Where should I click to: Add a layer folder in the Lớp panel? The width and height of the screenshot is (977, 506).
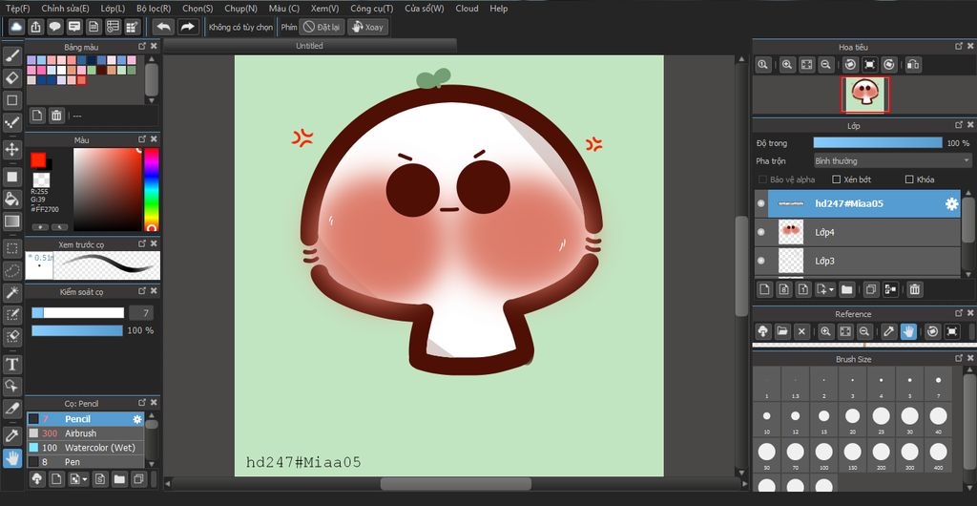click(847, 289)
